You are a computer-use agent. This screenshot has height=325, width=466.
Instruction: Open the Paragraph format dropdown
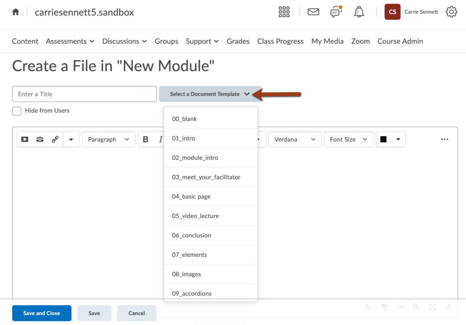108,139
